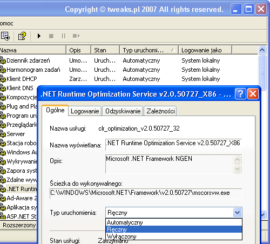Sort by the Logowanie jako column header
The image size is (270, 244).
(x=205, y=50)
